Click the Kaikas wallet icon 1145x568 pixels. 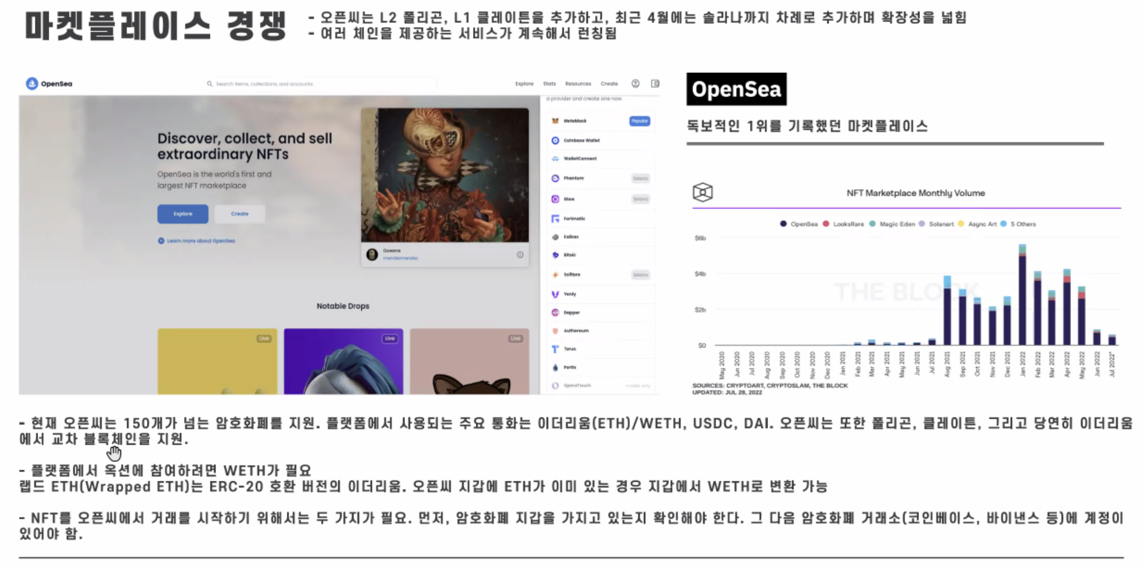[x=555, y=236]
